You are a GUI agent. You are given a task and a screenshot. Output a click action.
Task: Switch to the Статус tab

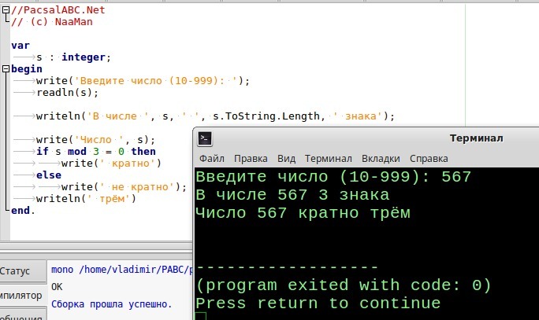click(x=17, y=270)
